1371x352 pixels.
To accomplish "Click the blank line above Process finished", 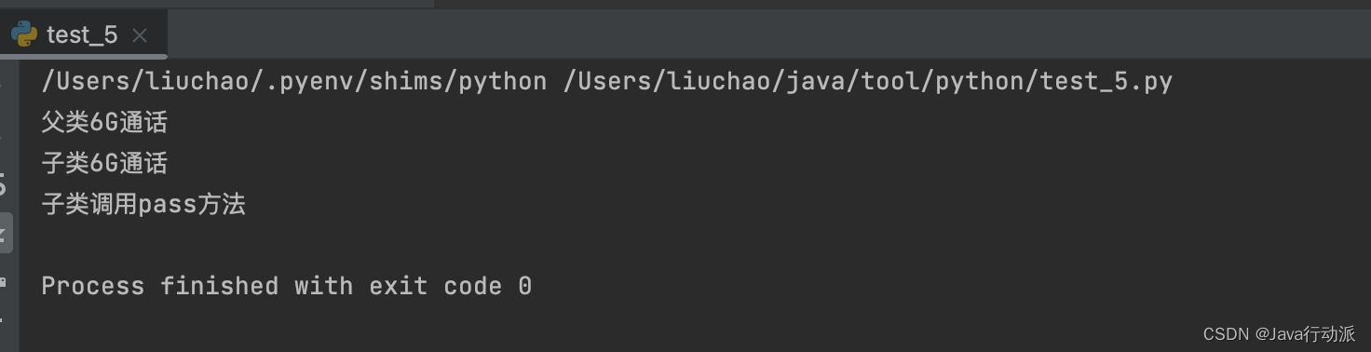I will pos(689,245).
